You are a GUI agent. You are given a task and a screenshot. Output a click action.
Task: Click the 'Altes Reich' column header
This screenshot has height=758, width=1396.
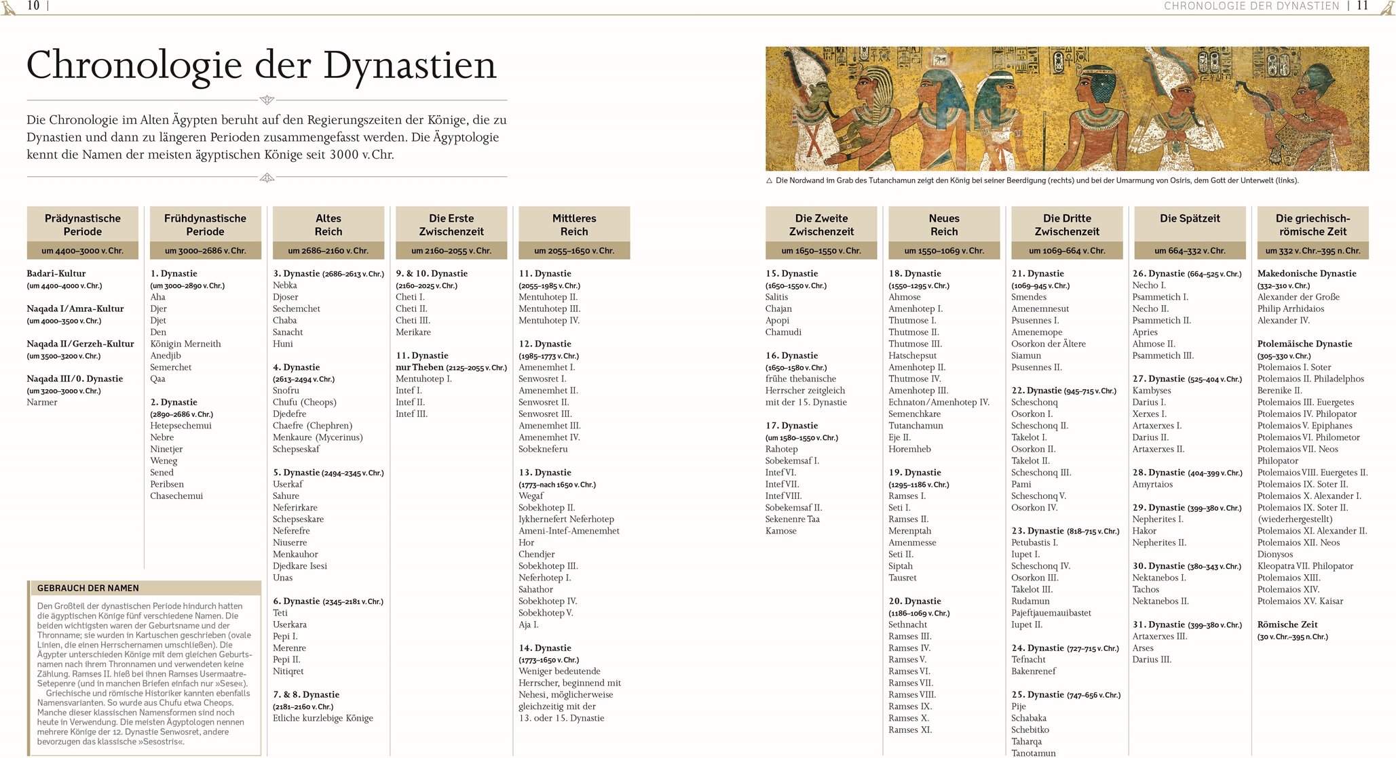tap(328, 224)
